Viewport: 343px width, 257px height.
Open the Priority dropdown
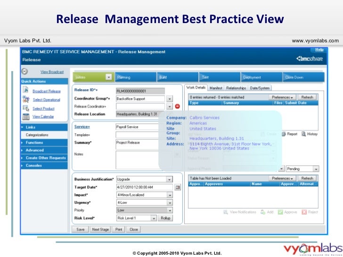point(170,210)
